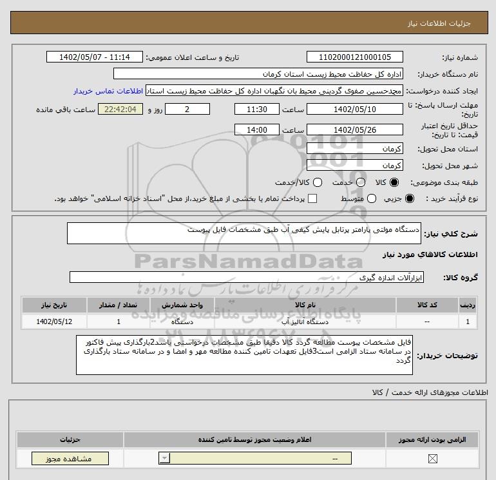Viewport: 496px width, 480px height.
Task: Click the unit cell دستگاه
Action: tap(182, 322)
